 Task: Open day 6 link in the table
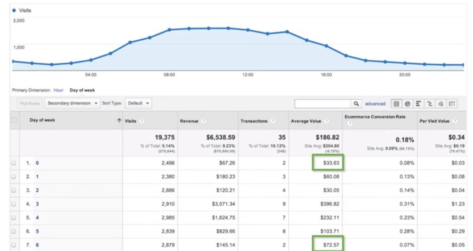click(37, 245)
